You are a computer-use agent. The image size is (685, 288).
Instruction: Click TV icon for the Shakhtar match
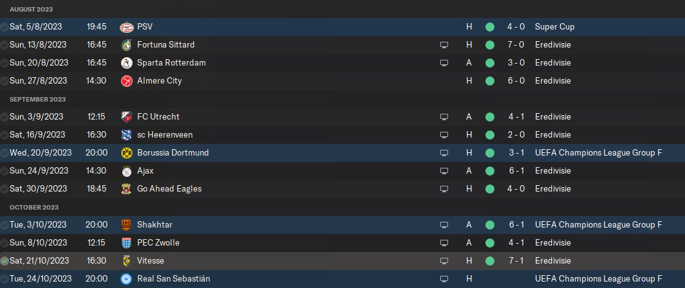(444, 225)
